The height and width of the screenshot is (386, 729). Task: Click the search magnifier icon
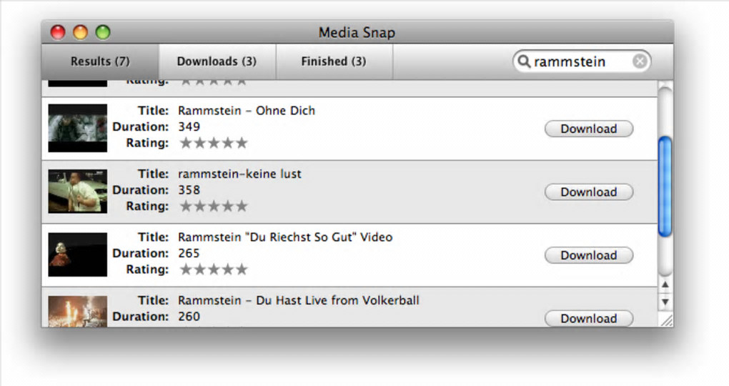(x=524, y=61)
